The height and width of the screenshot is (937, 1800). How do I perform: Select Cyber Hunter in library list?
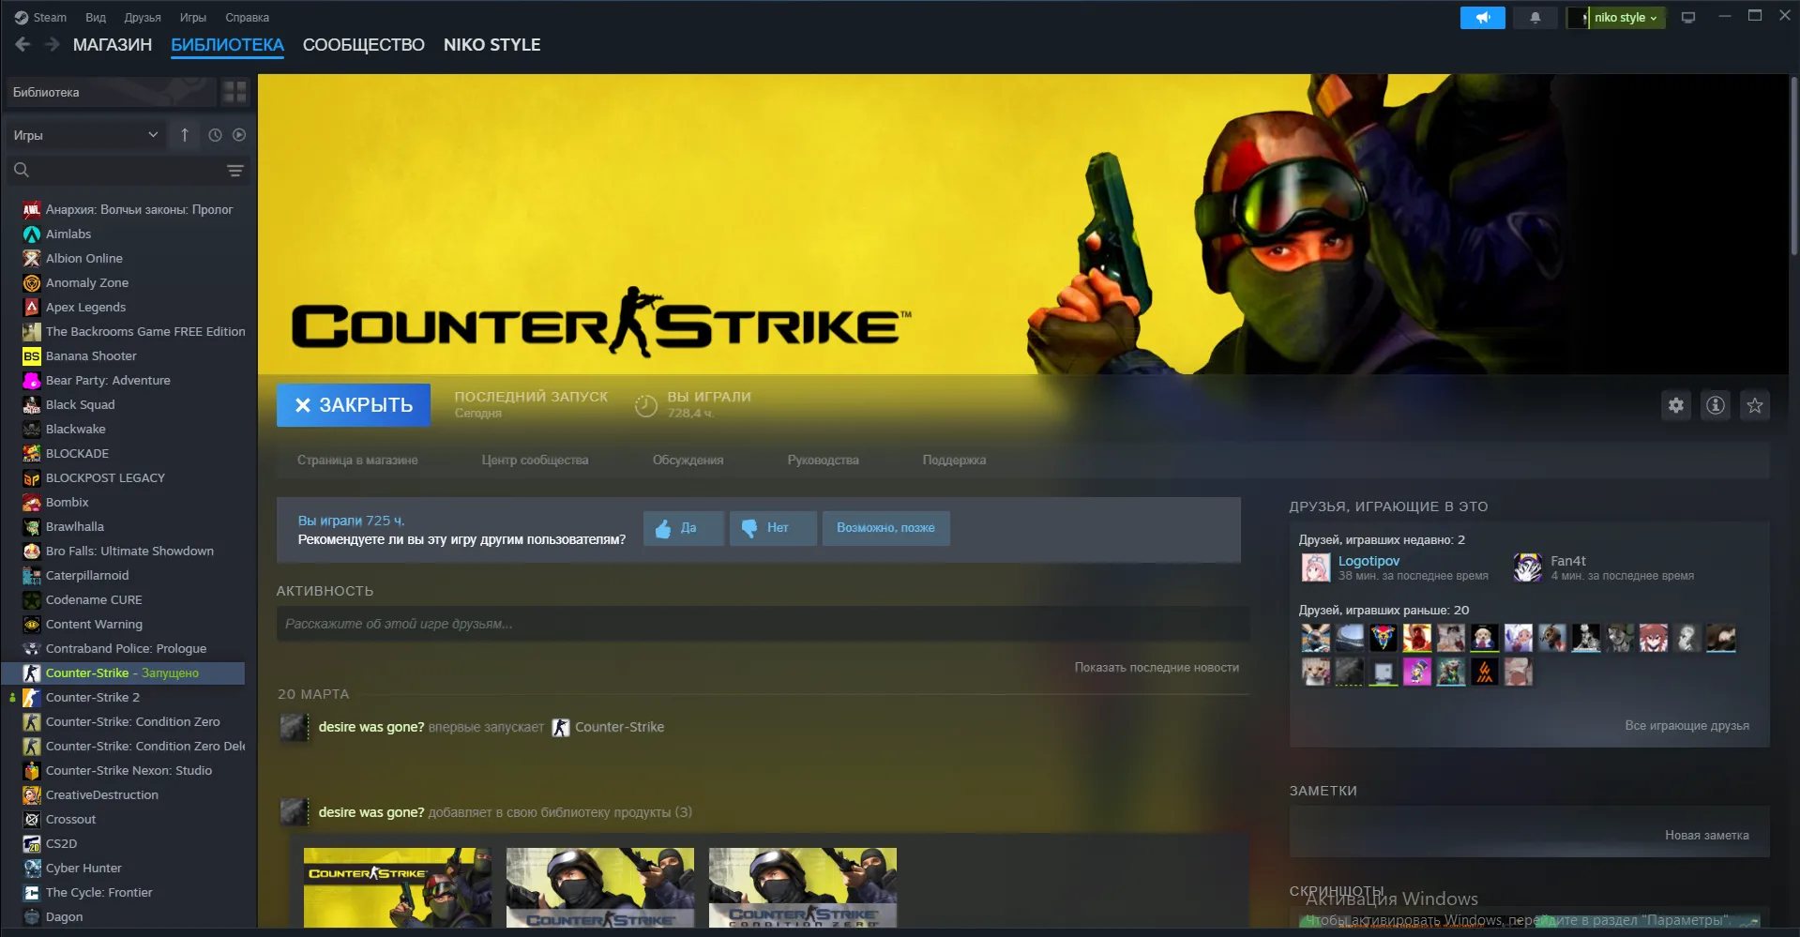pos(83,869)
